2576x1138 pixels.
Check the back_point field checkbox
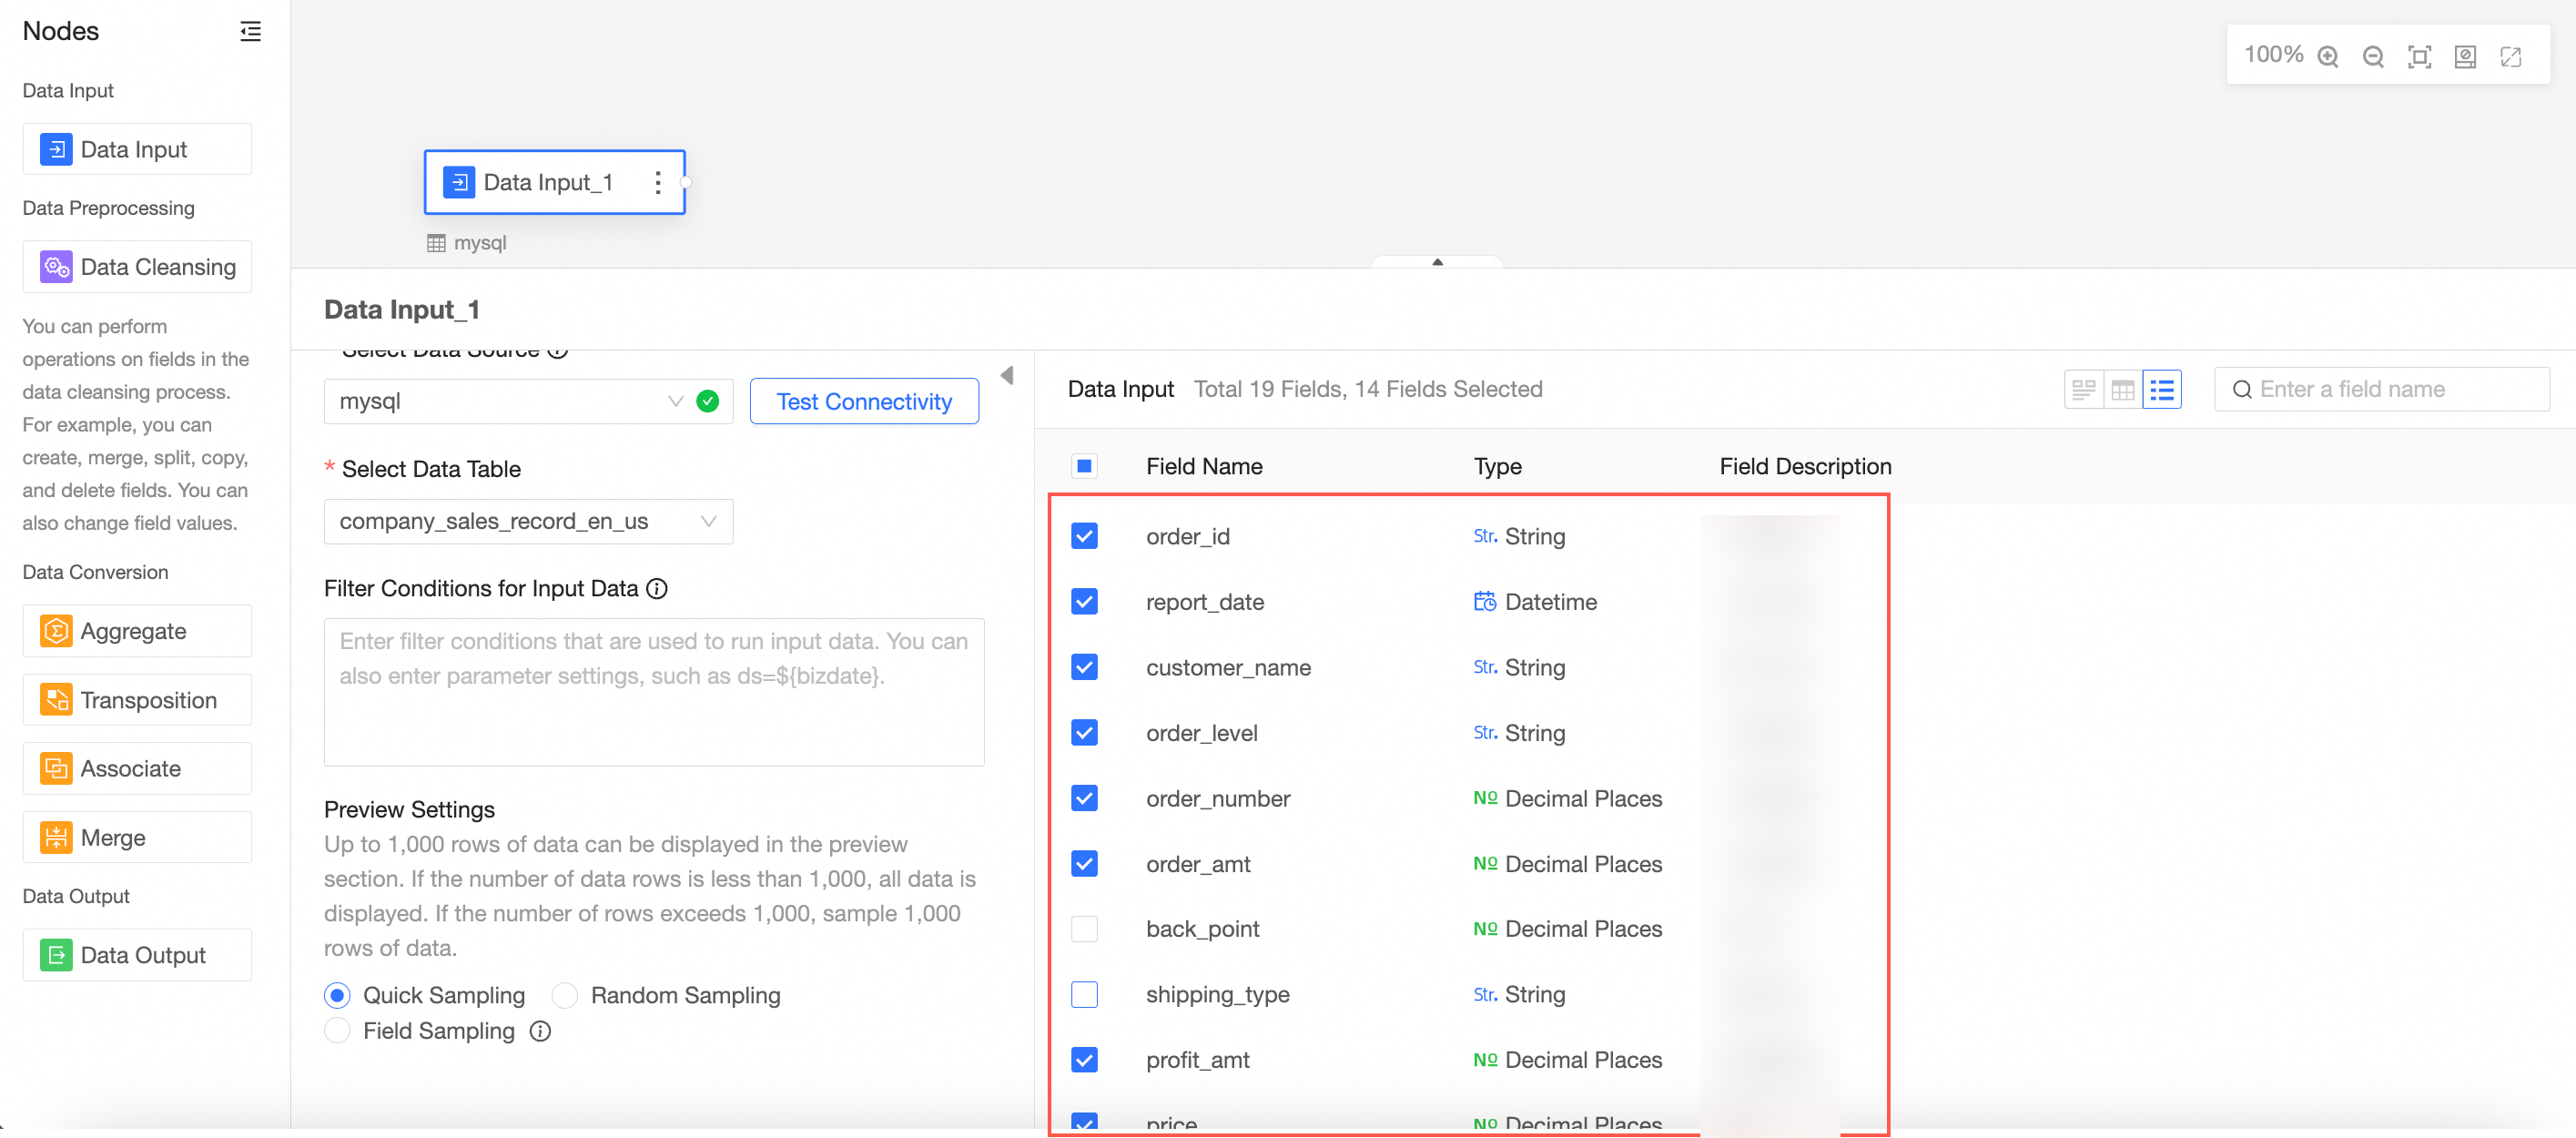tap(1084, 929)
